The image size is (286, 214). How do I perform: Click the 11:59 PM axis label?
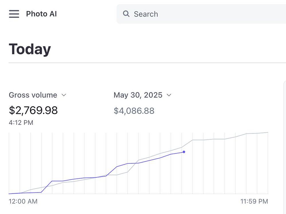coord(254,201)
